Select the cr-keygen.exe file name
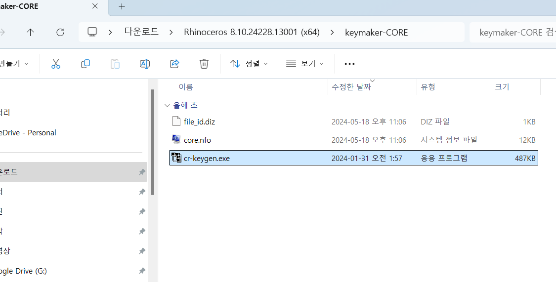The height and width of the screenshot is (282, 556). pyautogui.click(x=207, y=159)
